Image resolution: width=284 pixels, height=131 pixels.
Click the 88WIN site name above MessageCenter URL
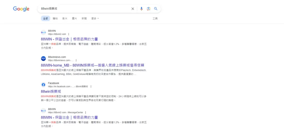pyautogui.click(x=52, y=109)
